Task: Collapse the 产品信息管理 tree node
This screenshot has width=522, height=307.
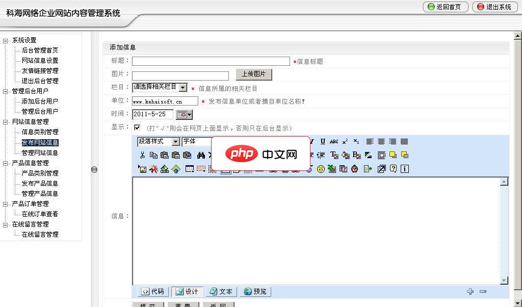Action: [x=5, y=164]
